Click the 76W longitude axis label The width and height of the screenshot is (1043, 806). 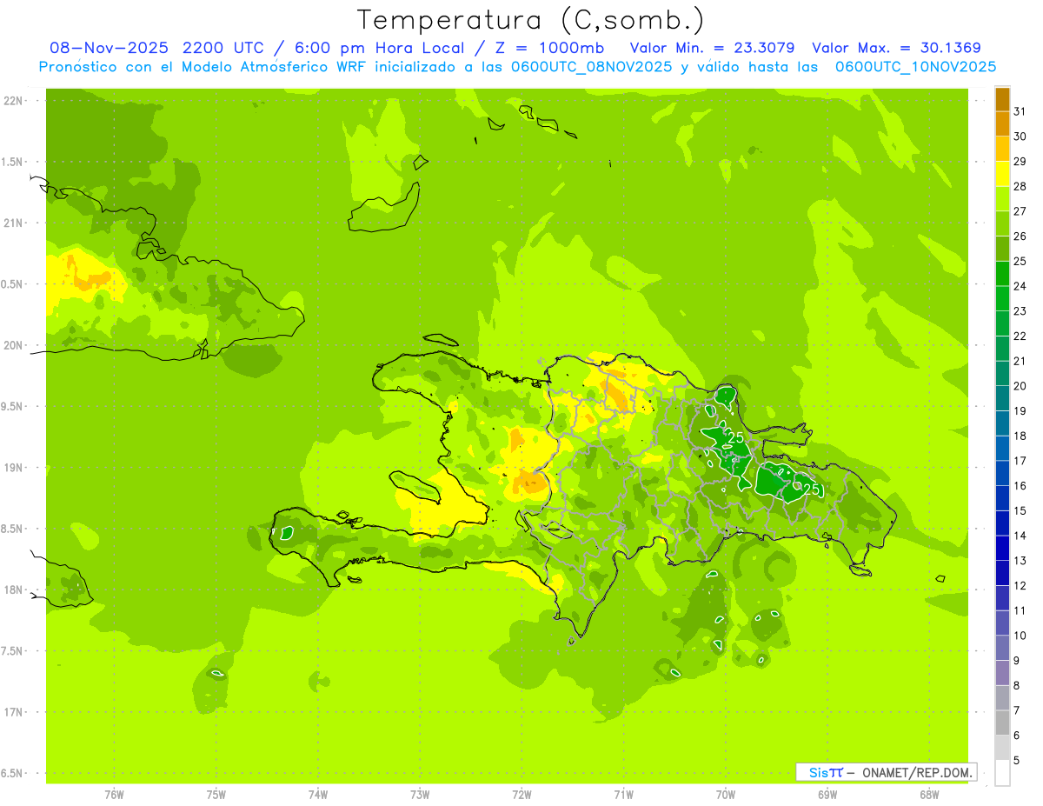tap(114, 794)
